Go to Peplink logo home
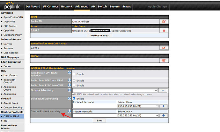This screenshot has width=220, height=132. tap(12, 6)
